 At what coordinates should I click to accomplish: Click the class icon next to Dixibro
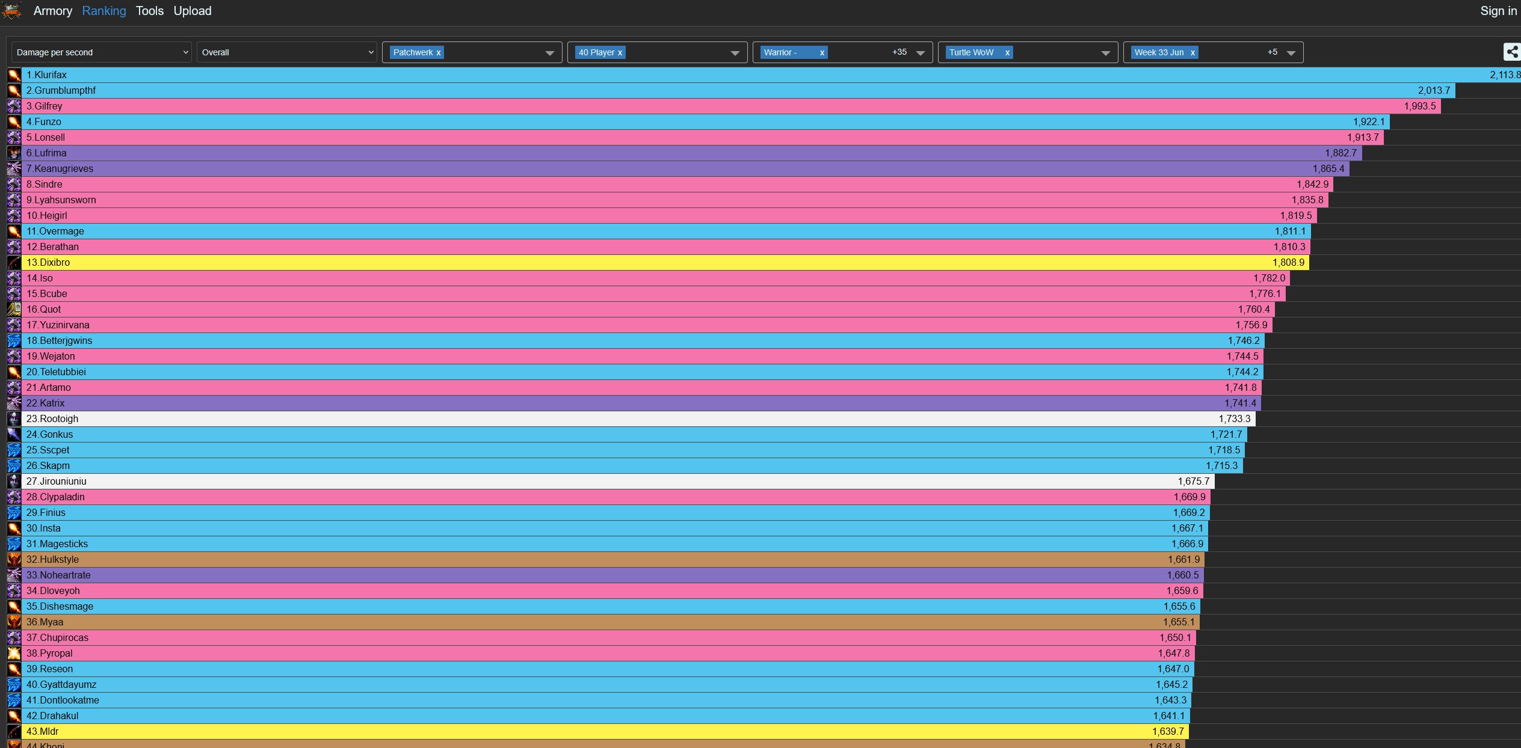[x=14, y=263]
